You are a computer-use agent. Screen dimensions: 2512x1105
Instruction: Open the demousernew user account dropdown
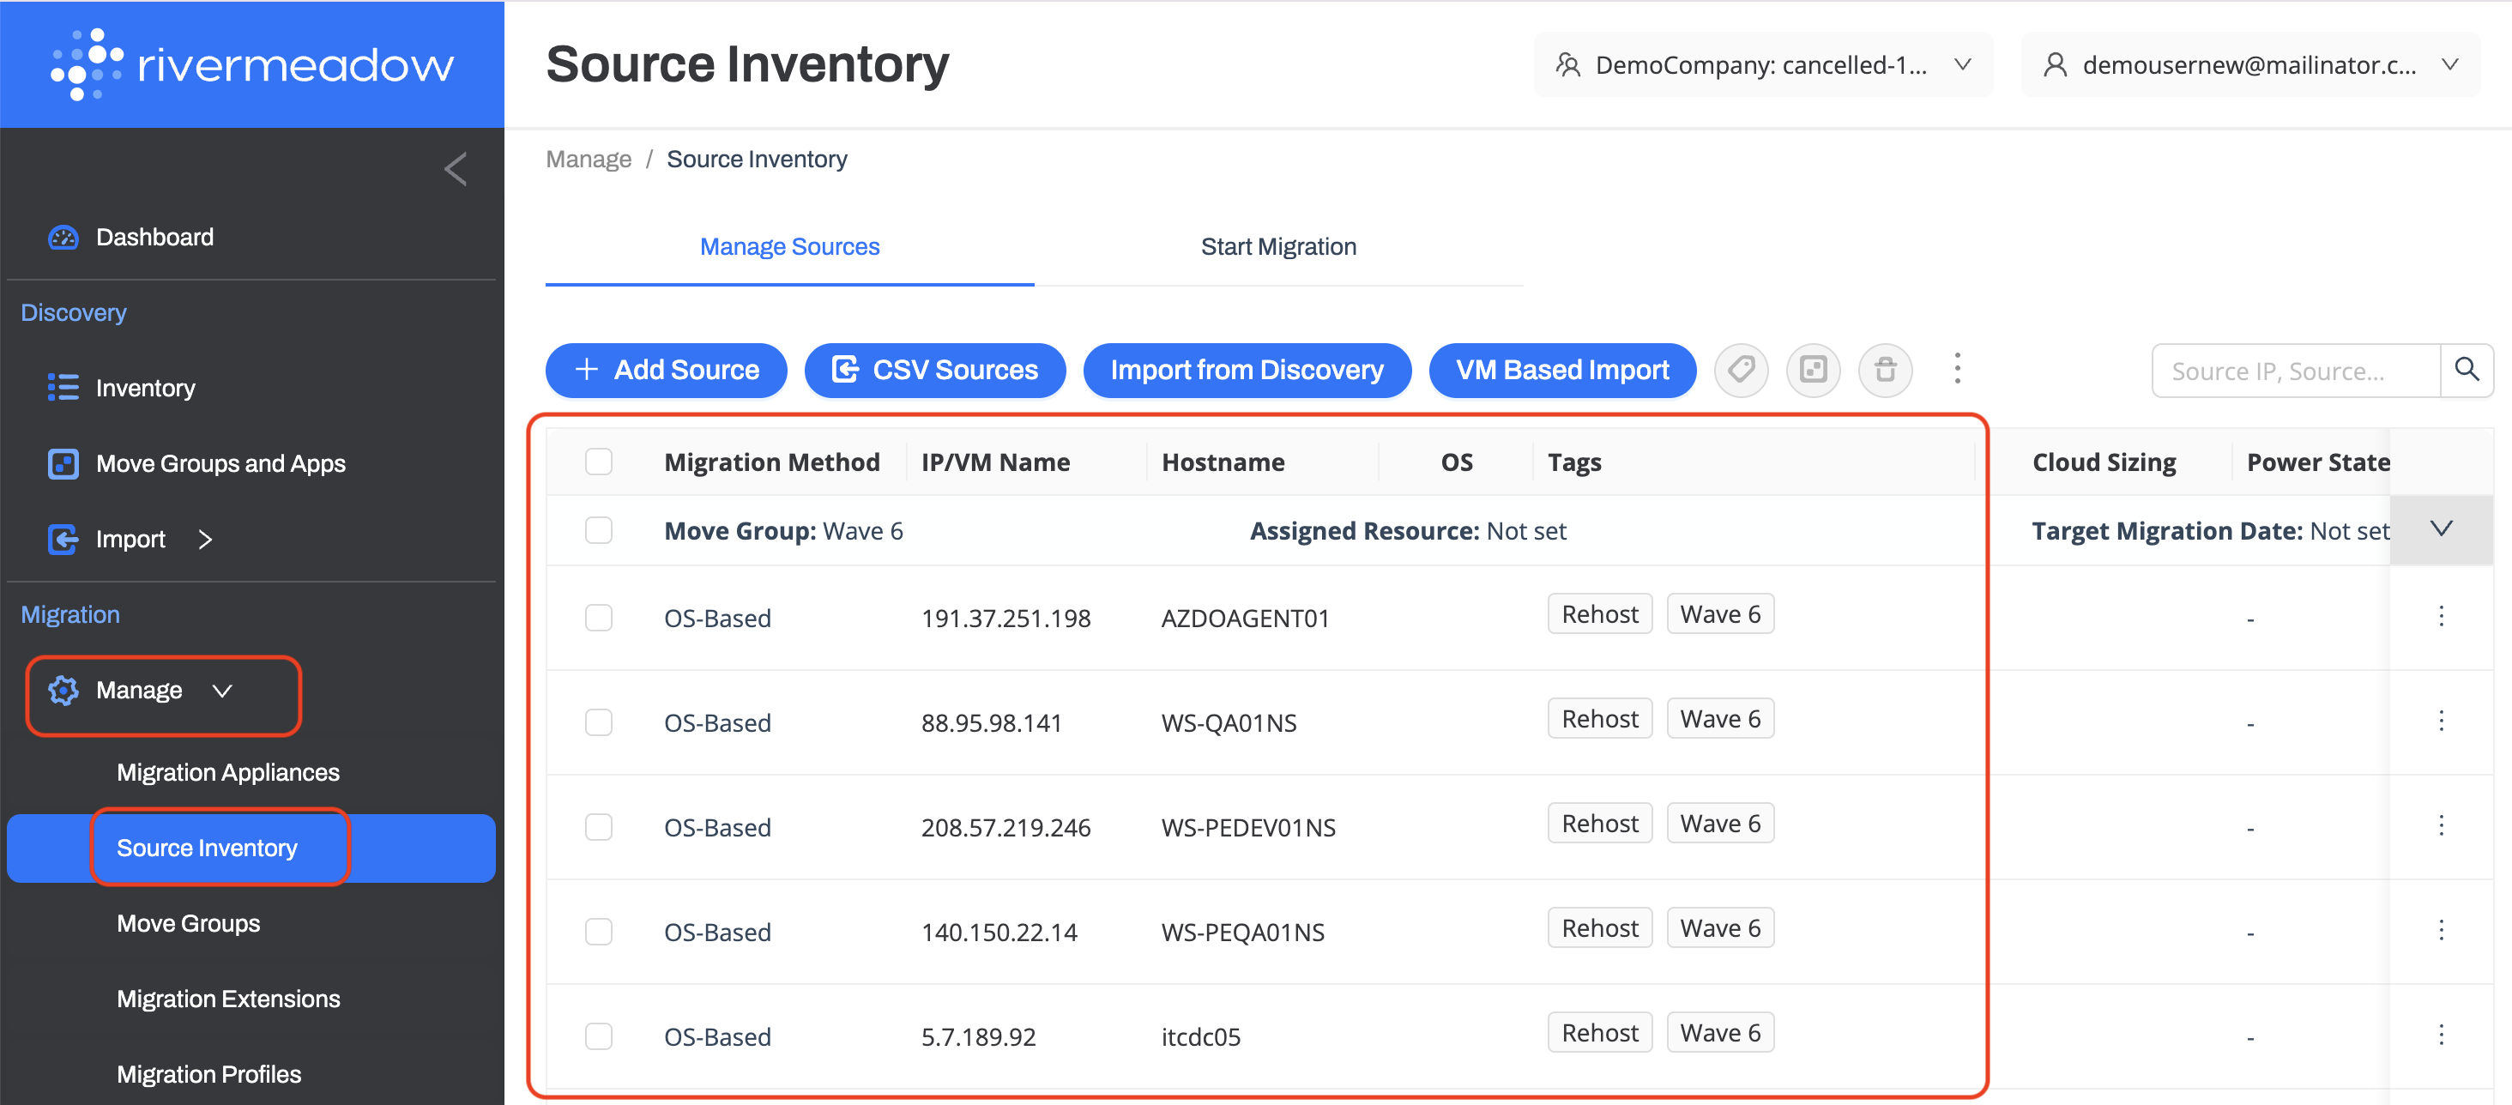point(2249,64)
